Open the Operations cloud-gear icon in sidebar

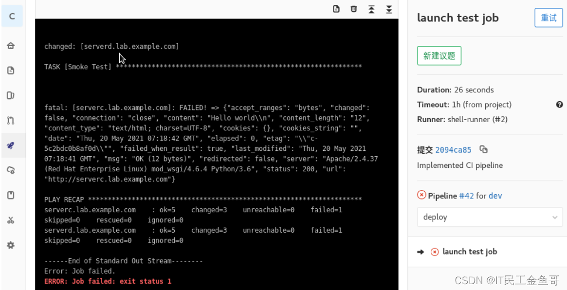(11, 170)
